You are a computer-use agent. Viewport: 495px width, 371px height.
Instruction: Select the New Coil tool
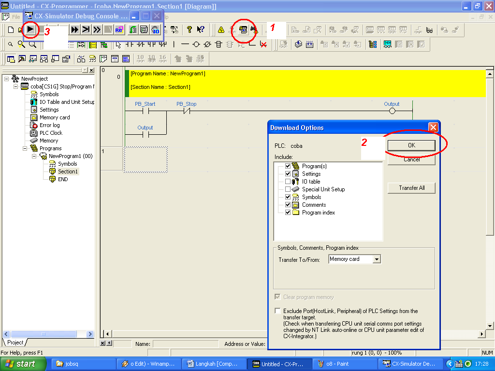(196, 44)
